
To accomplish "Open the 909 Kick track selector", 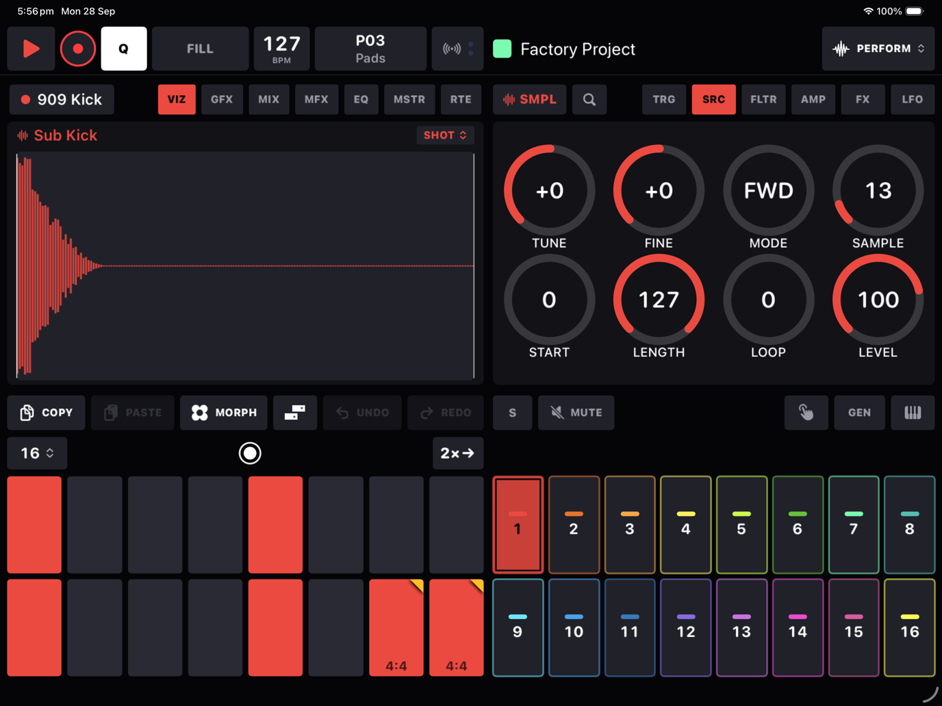I will tap(62, 99).
